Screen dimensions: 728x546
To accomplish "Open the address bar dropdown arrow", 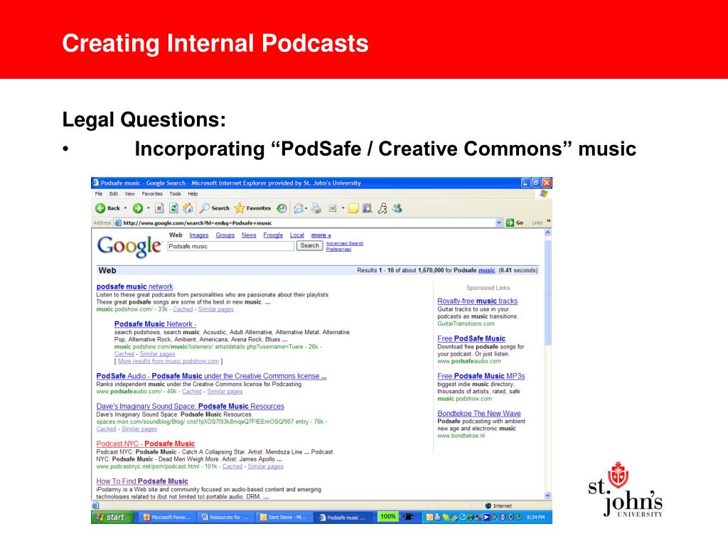I will coord(499,223).
